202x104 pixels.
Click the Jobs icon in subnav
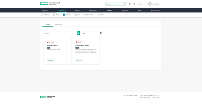coord(75,15)
